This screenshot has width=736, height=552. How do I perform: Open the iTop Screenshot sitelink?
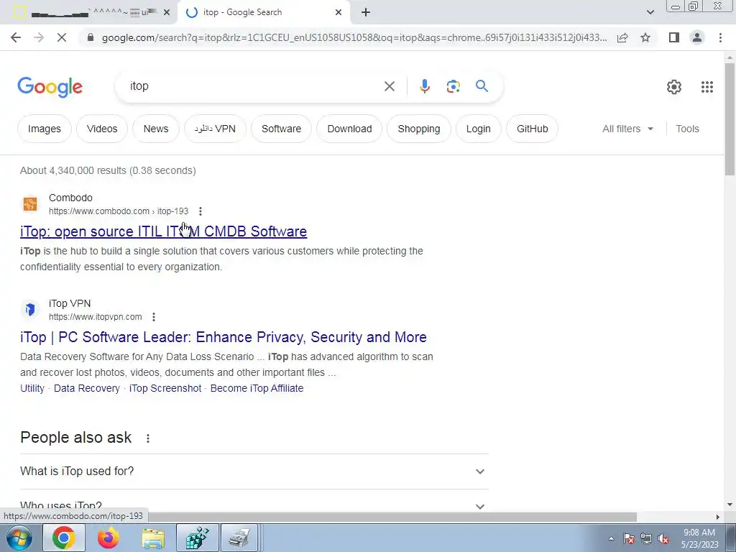[x=165, y=388]
